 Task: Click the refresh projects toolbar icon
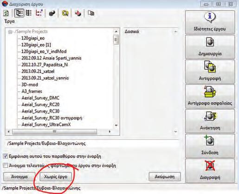[x=6, y=13]
